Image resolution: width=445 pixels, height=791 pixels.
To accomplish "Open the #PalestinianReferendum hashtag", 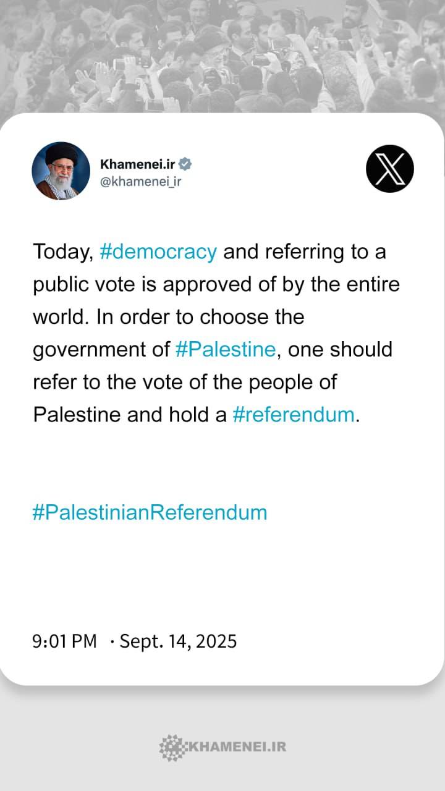I will click(150, 512).
